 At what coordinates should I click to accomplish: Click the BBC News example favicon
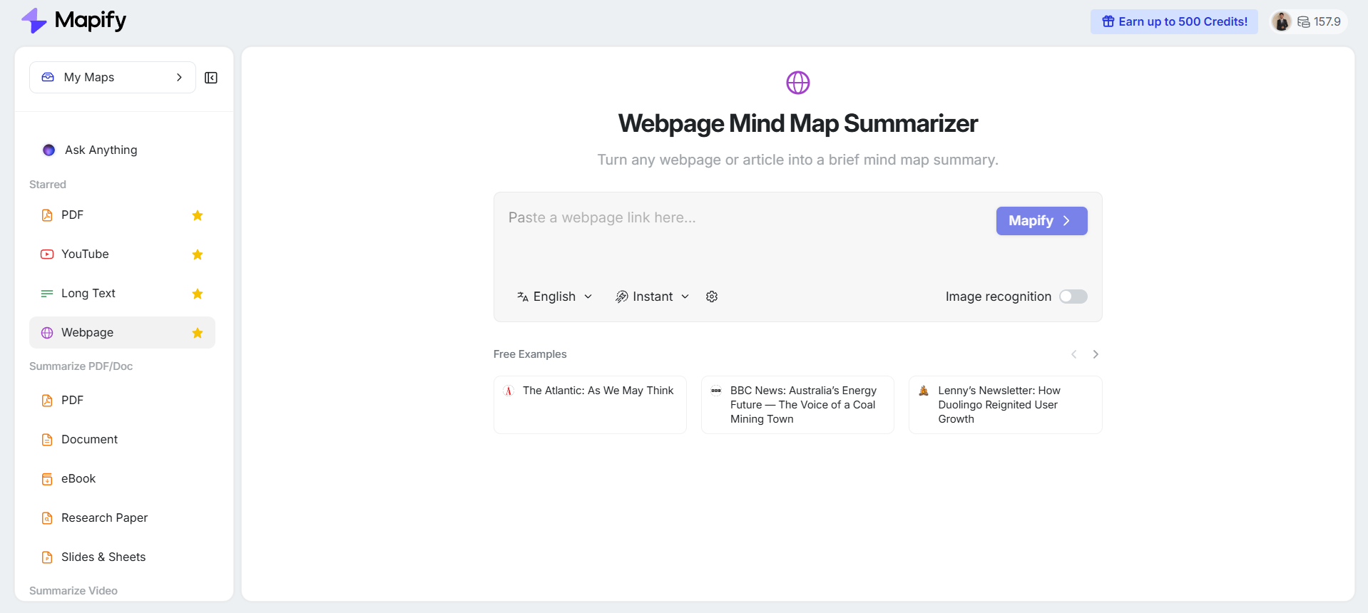coord(716,391)
